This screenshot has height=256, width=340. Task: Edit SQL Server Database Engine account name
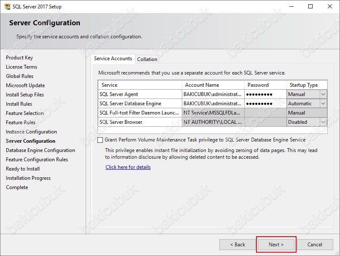213,104
